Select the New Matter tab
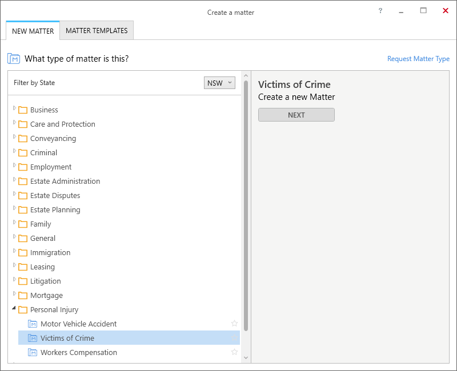Screen dimensions: 457x371 33,31
